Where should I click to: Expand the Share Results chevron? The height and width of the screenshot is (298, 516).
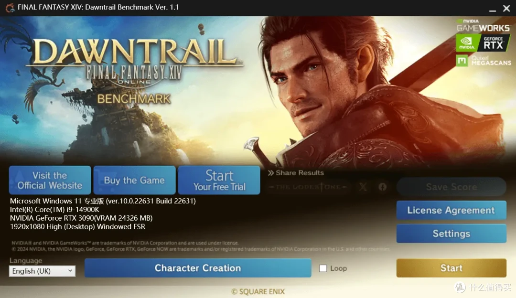[x=270, y=173]
